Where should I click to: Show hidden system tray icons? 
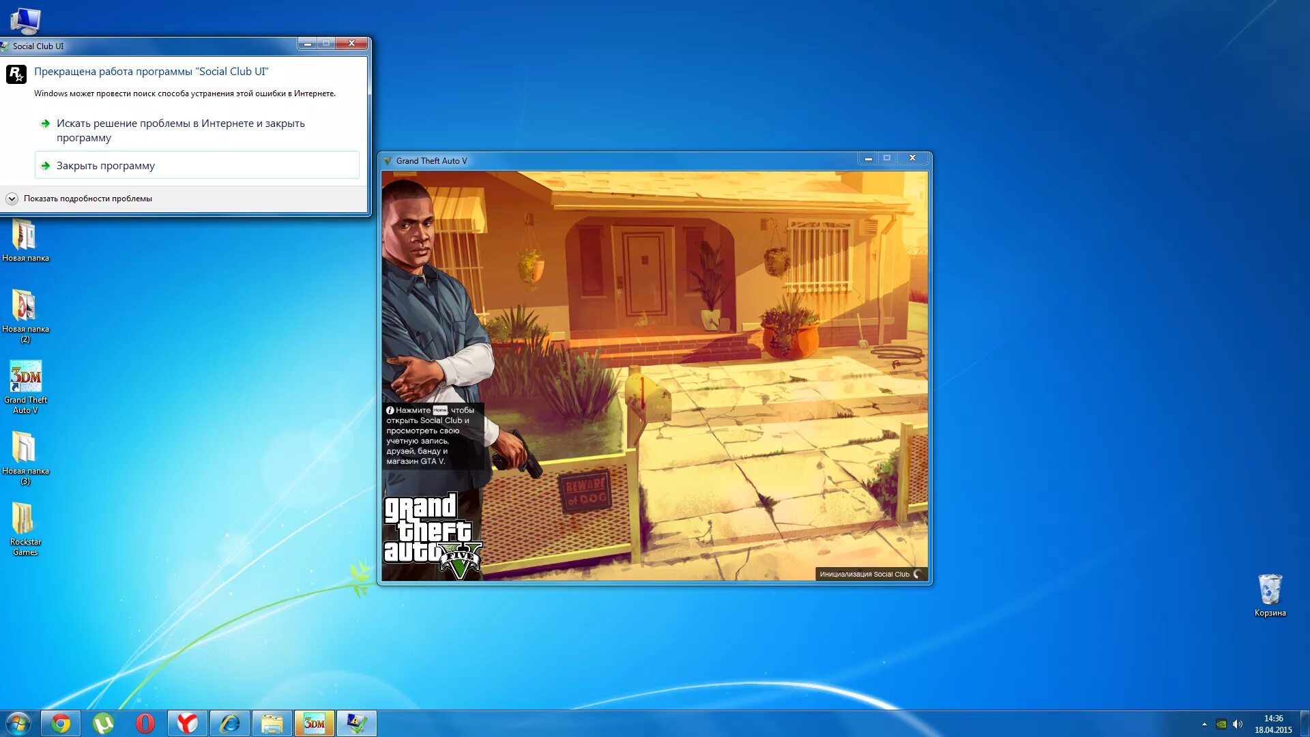[1204, 724]
